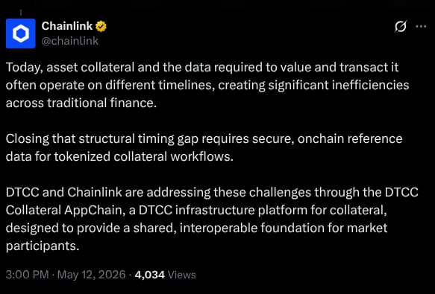
Task: Click the paragraph starting 'Today, asset collateral'
Action: [x=207, y=86]
